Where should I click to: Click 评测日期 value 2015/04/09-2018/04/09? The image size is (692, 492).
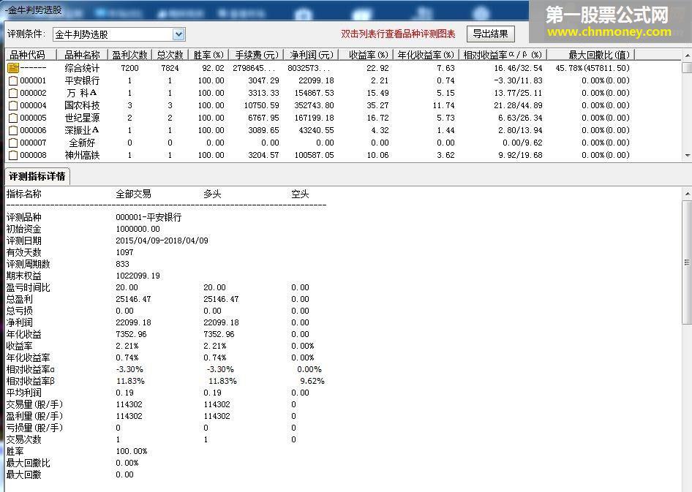coord(162,241)
